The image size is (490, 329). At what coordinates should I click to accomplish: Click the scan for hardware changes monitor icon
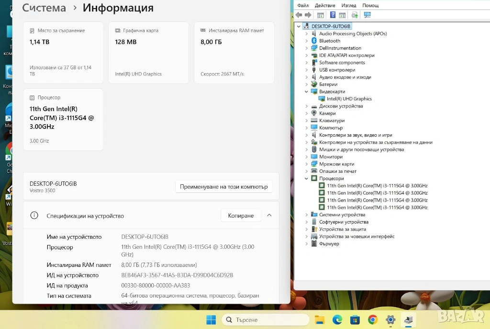click(x=367, y=15)
